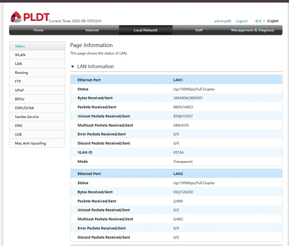Open FTP sidebar item
The height and width of the screenshot is (246, 289).
coord(37,82)
